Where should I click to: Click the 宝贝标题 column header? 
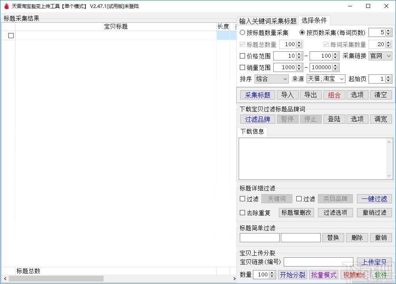click(x=116, y=27)
